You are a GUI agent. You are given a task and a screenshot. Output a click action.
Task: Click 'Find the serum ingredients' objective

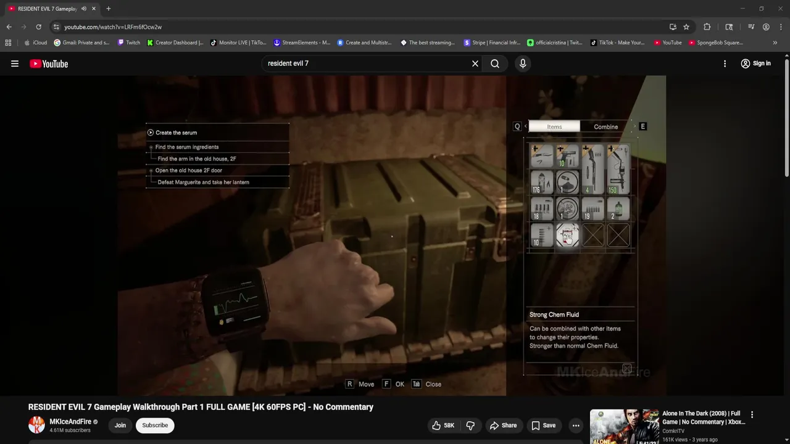(186, 147)
